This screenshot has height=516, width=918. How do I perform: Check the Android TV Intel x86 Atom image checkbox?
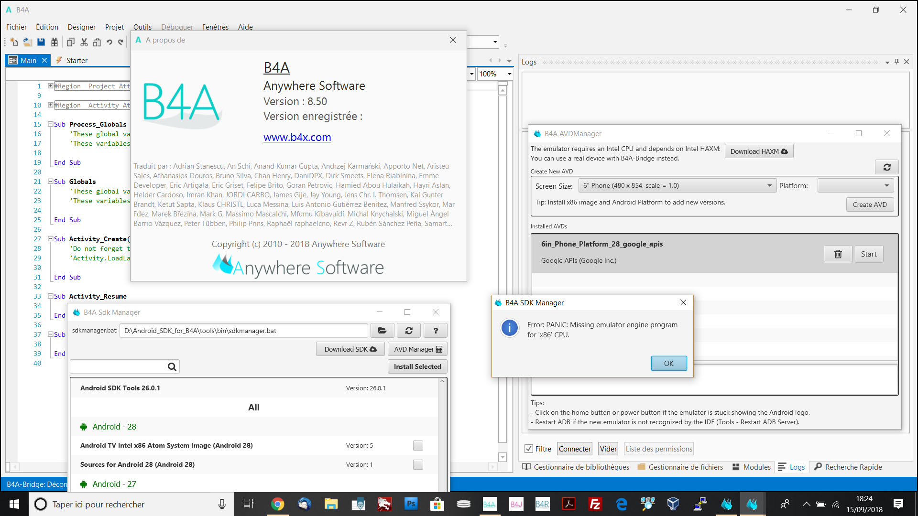(418, 445)
